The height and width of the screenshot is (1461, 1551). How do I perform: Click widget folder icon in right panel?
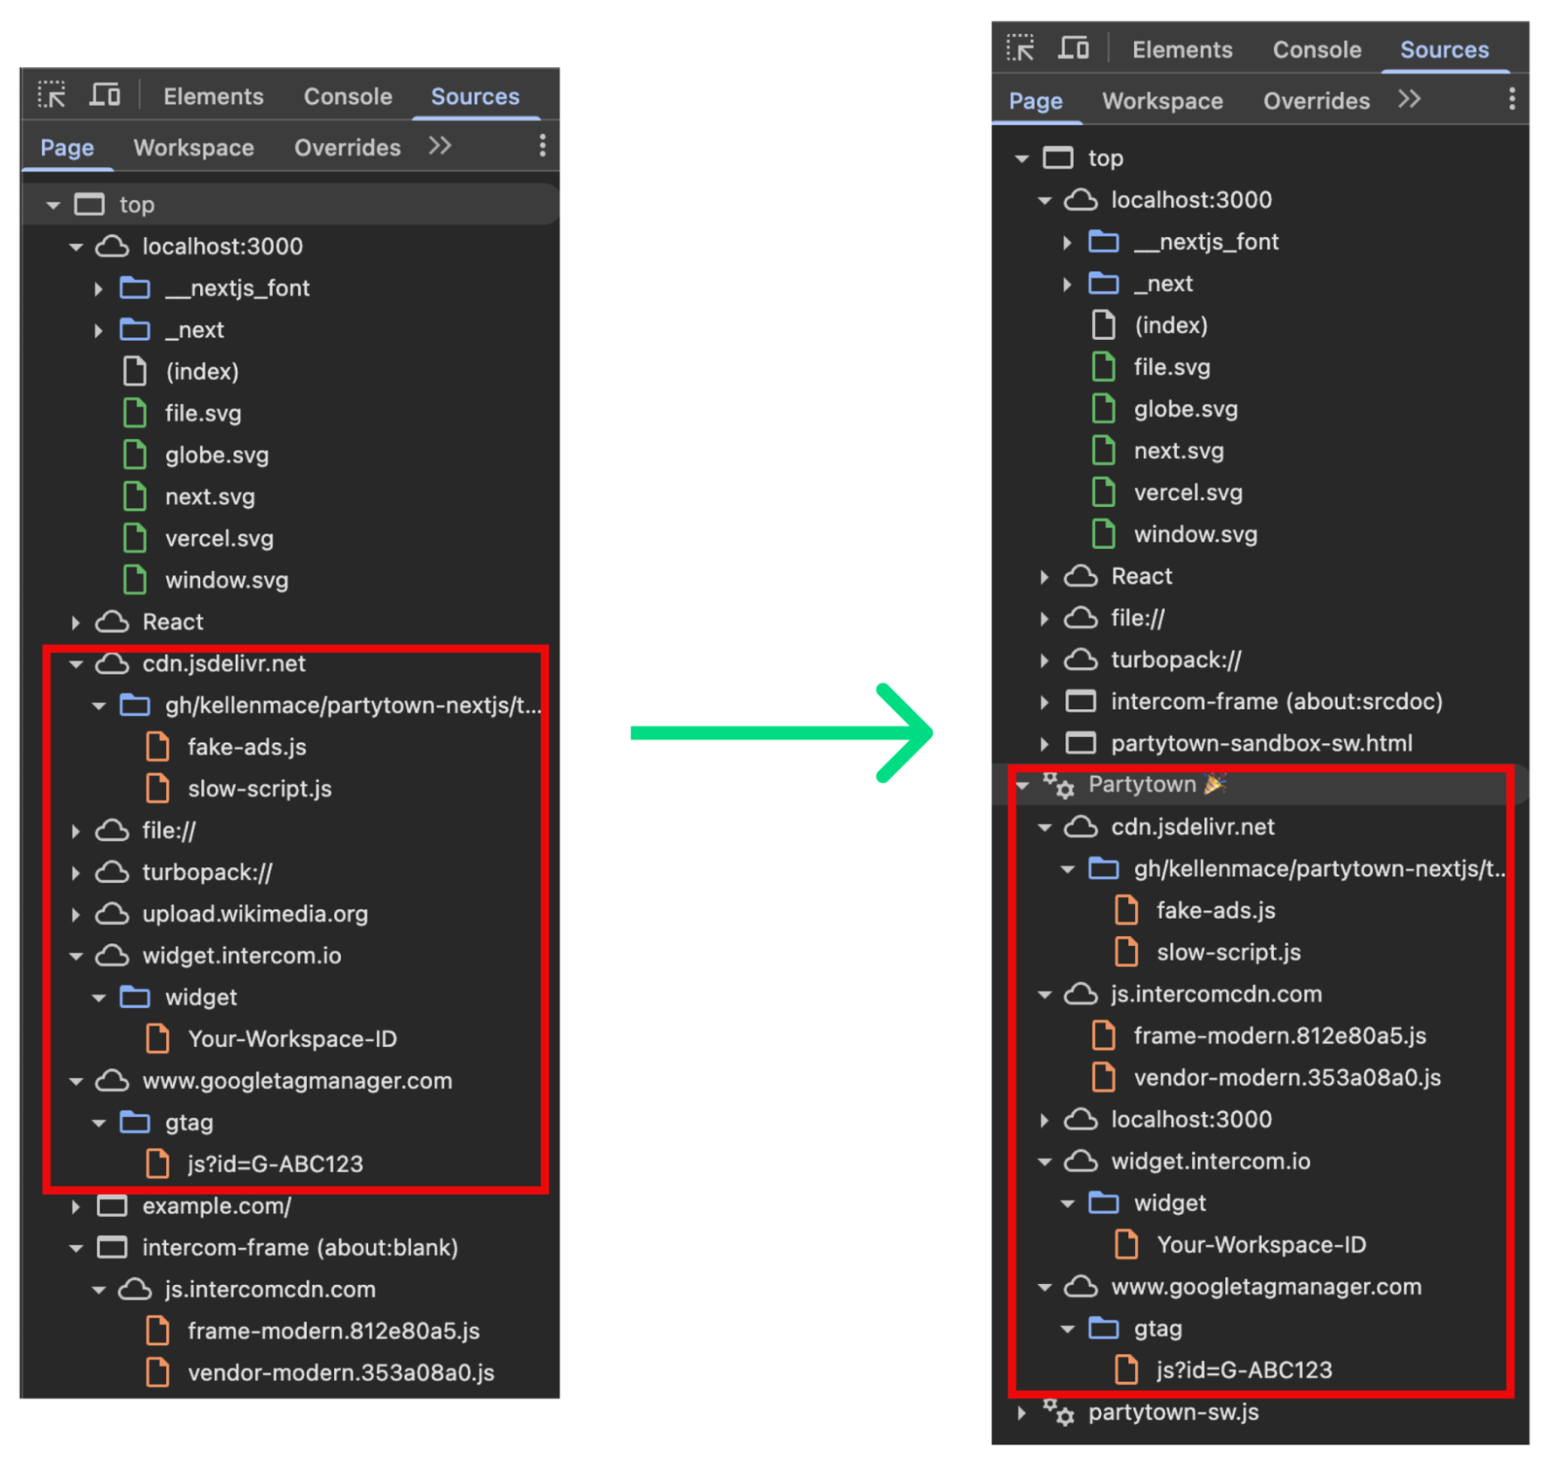(x=1103, y=1202)
